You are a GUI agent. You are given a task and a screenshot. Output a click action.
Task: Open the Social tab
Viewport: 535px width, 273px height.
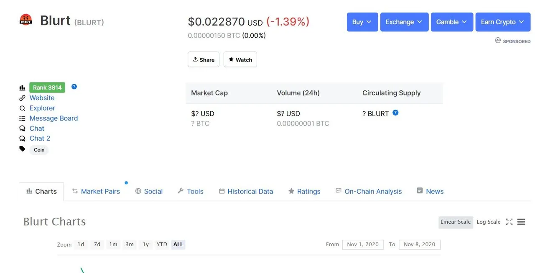point(149,191)
